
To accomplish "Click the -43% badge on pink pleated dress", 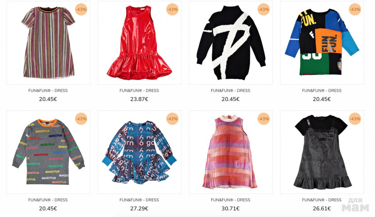I will click(x=264, y=119).
